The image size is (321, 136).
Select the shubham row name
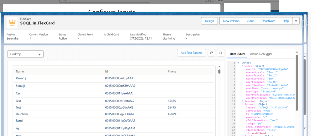point(22,114)
